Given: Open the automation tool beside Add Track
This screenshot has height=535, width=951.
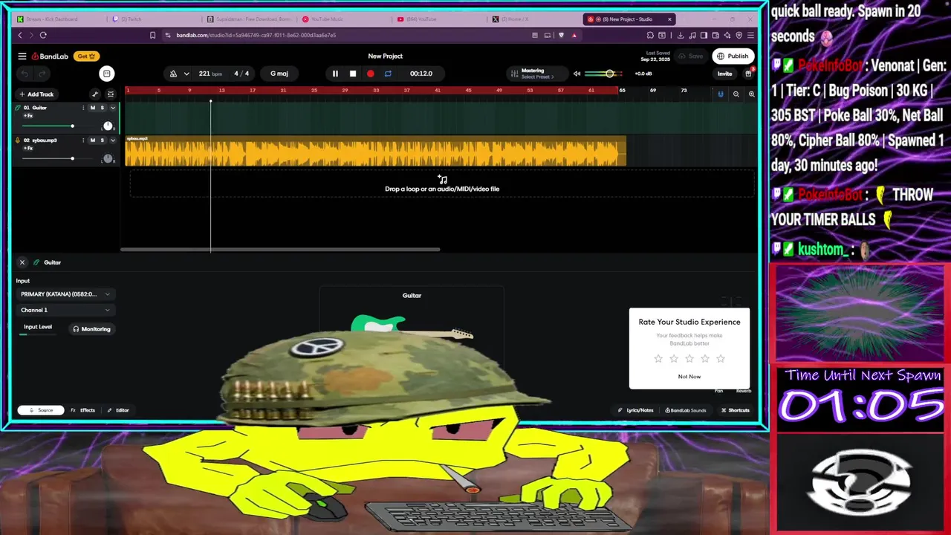Looking at the screenshot, I should pos(95,94).
